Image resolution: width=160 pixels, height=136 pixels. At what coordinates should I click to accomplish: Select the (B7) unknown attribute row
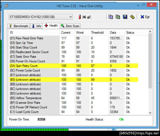pyautogui.click(x=74, y=75)
